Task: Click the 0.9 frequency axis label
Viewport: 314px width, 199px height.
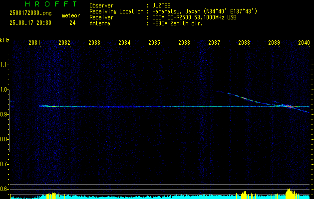Action: click(x=4, y=114)
